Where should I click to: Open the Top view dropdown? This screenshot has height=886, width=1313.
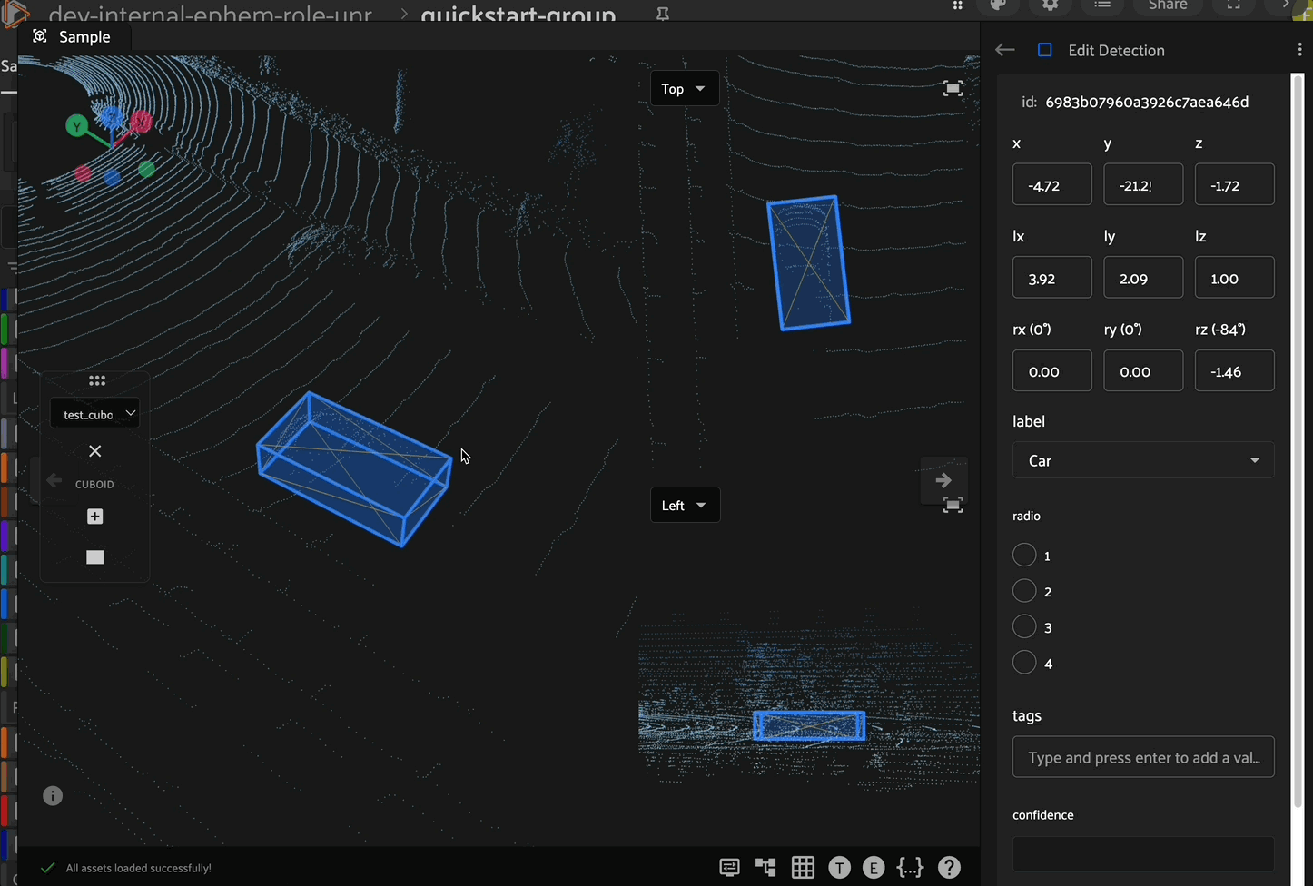click(684, 89)
